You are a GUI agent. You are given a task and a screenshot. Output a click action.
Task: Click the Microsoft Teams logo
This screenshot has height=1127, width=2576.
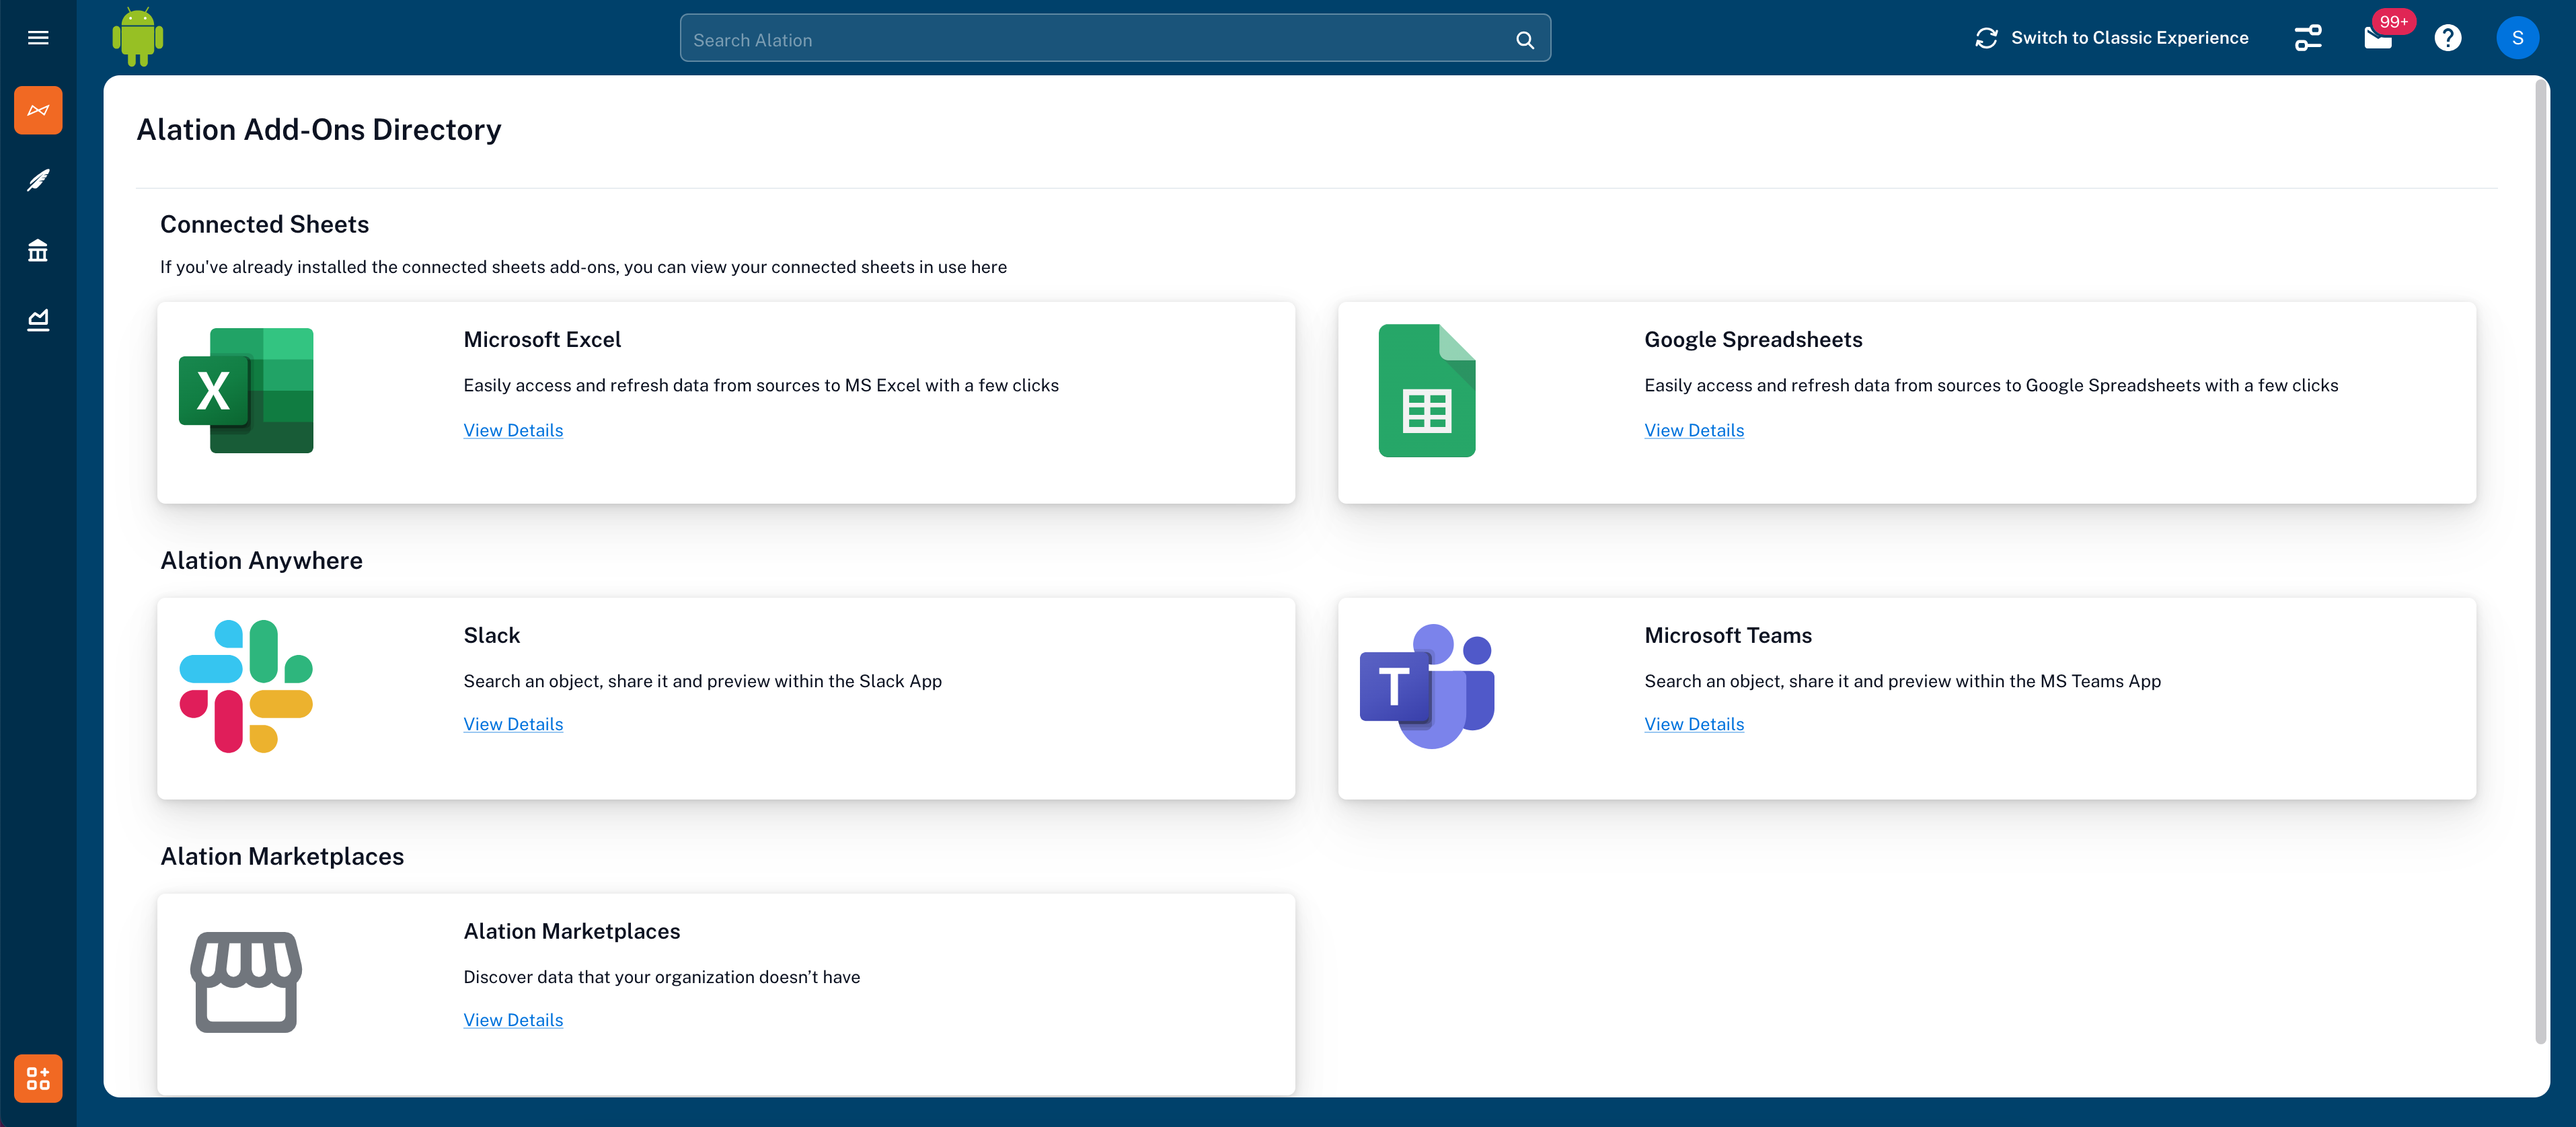coord(1427,686)
